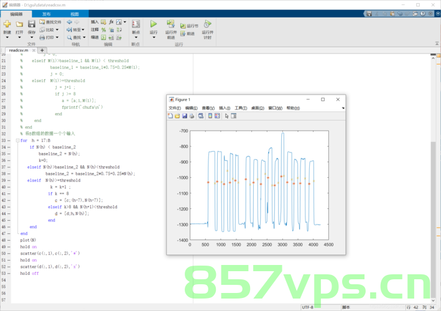Click the Forward navigation arrow icon

click(77, 22)
